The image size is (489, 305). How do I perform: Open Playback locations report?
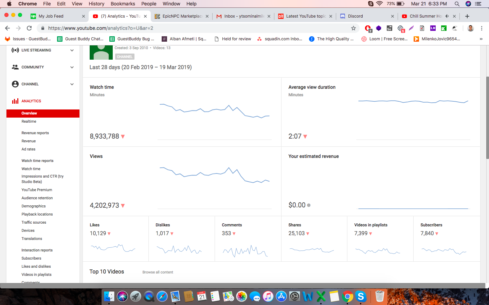coord(37,214)
